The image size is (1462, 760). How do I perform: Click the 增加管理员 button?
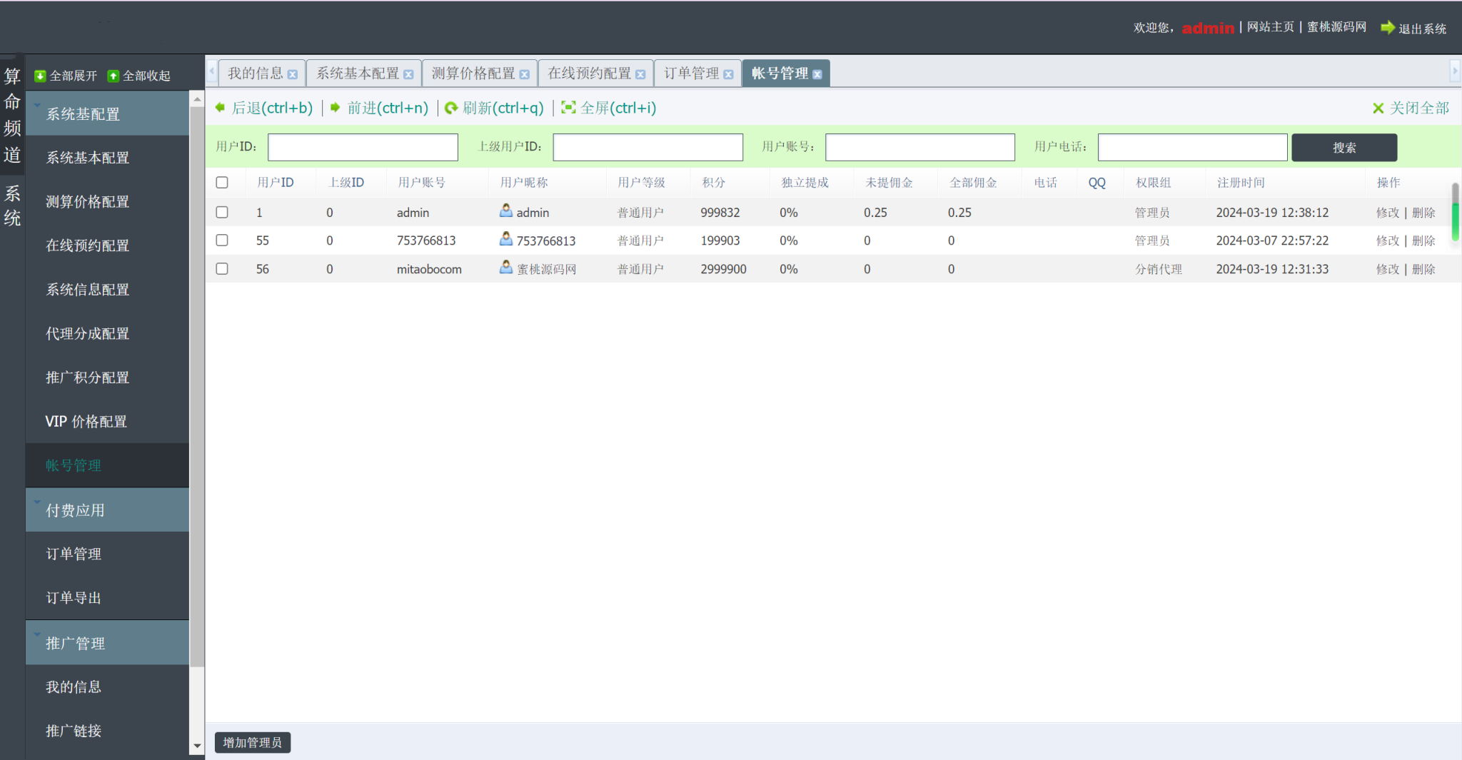(253, 742)
